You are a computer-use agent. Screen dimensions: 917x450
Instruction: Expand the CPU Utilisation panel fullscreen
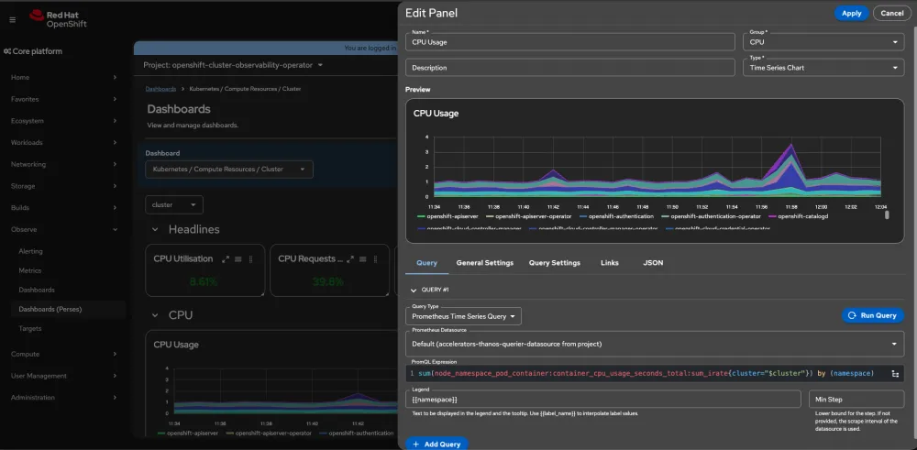click(x=226, y=258)
